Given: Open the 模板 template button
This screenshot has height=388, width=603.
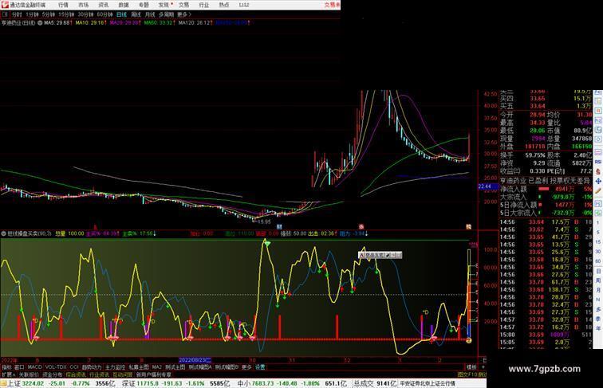Looking at the screenshot, I should click(471, 367).
